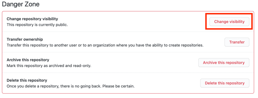Click the Change visibility button

point(229,21)
